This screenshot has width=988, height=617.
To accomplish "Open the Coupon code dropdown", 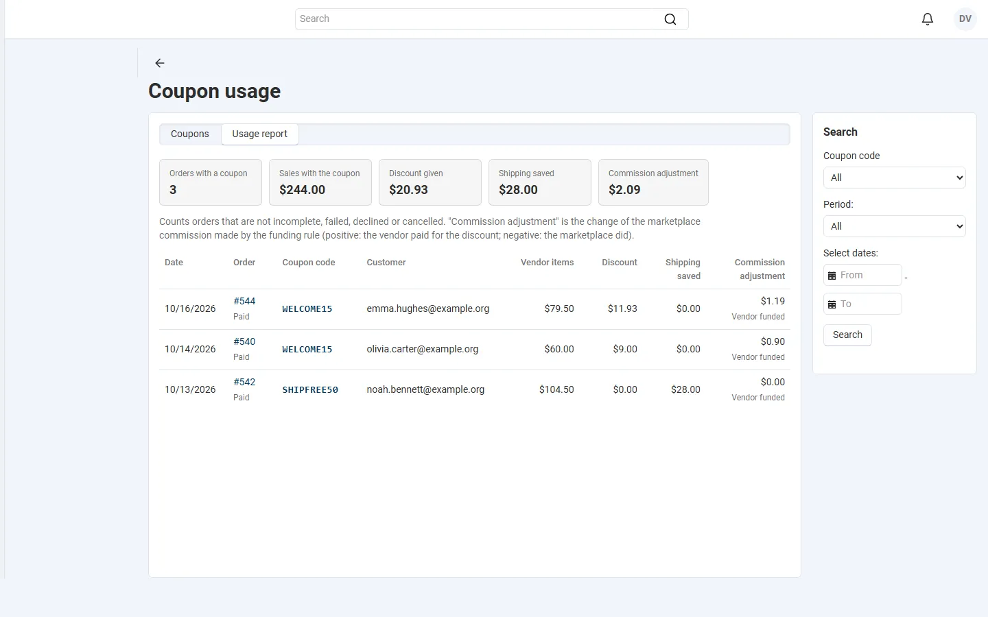I will click(895, 178).
